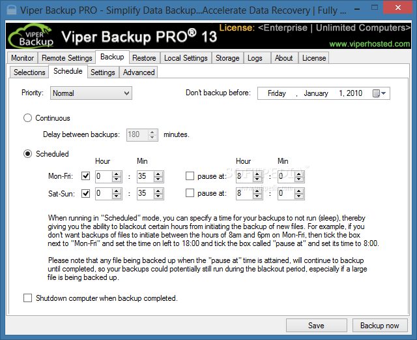417x340 pixels.
Task: Increase Mon-Fri start minutes
Action: (158, 174)
